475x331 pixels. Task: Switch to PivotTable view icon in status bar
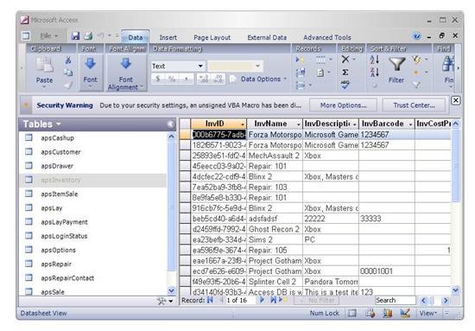click(x=370, y=313)
